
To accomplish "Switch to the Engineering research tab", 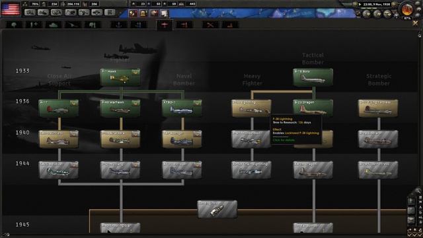I will 210,25.
